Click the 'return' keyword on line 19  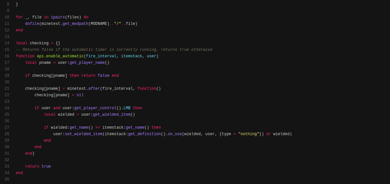click(88, 75)
